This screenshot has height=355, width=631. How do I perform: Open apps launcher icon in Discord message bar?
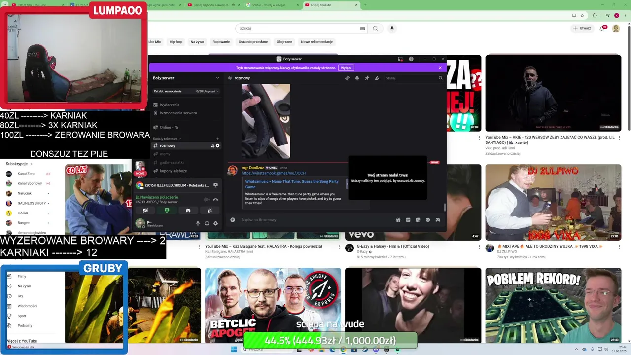pos(438,220)
